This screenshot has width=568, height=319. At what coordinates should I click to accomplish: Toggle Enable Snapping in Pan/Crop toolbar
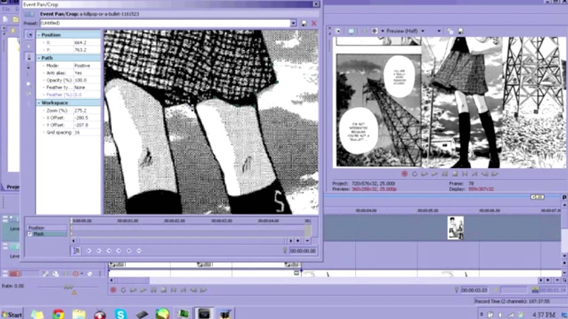pyautogui.click(x=29, y=93)
